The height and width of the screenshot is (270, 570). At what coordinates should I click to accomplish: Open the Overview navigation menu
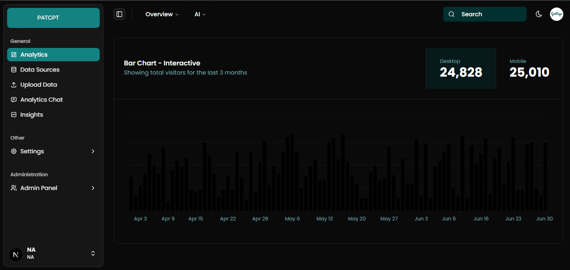click(x=162, y=14)
